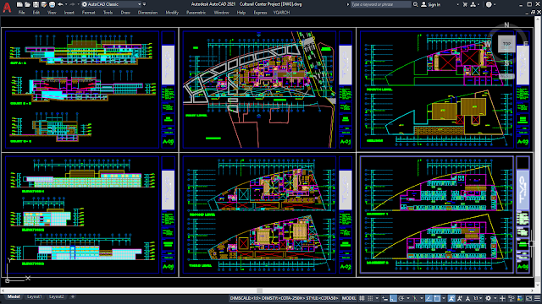Open the Express menu
Viewport: 542px width, 304px height.
(260, 13)
